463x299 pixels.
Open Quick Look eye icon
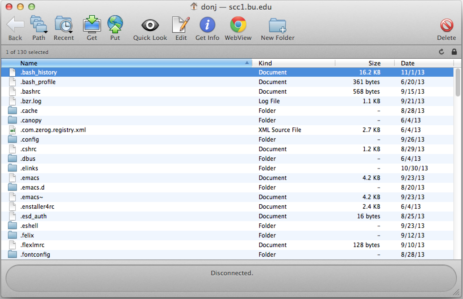[150, 25]
